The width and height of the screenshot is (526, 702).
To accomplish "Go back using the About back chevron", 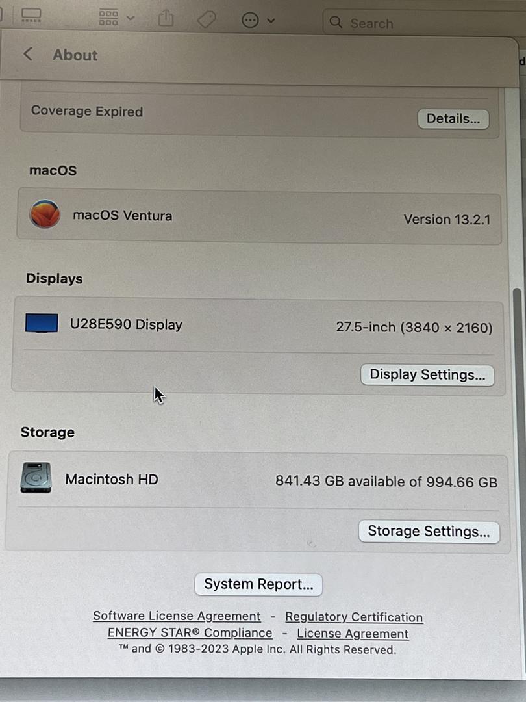I will tap(28, 54).
